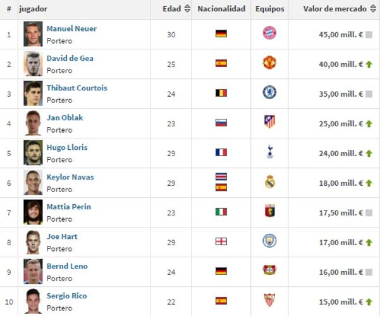Open Keylor Navas player profile link
Image resolution: width=380 pixels, height=316 pixels.
click(70, 178)
